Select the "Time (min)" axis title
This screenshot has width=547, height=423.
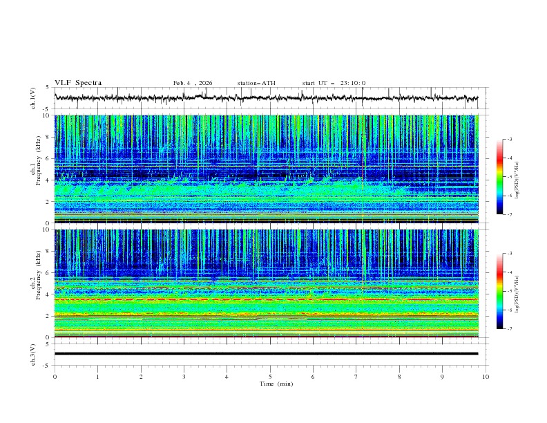pos(276,384)
